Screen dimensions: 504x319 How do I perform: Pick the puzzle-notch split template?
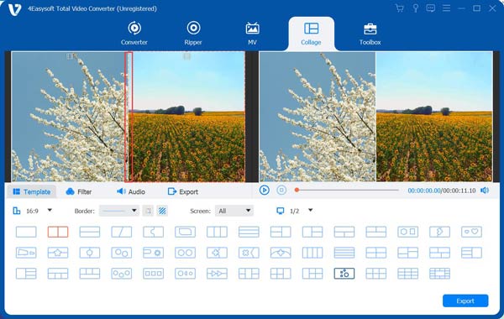tap(154, 232)
